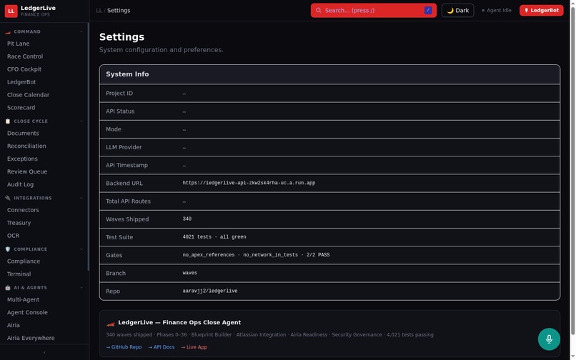
Task: Click the LedgerLive — Finance Ops Close Agent title
Action: [179, 323]
